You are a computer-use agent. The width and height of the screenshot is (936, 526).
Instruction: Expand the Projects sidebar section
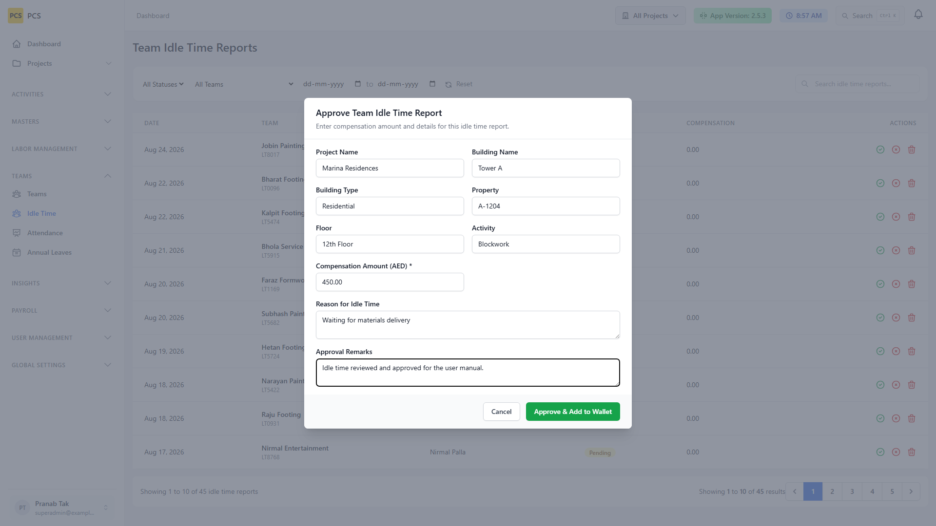pos(62,63)
